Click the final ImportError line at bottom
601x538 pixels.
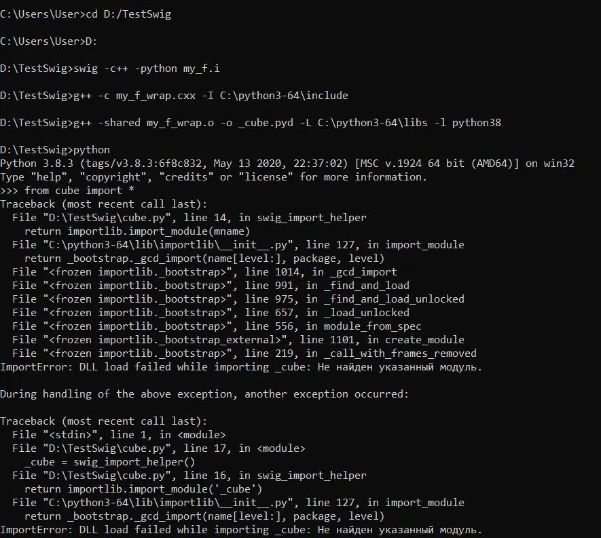click(241, 530)
